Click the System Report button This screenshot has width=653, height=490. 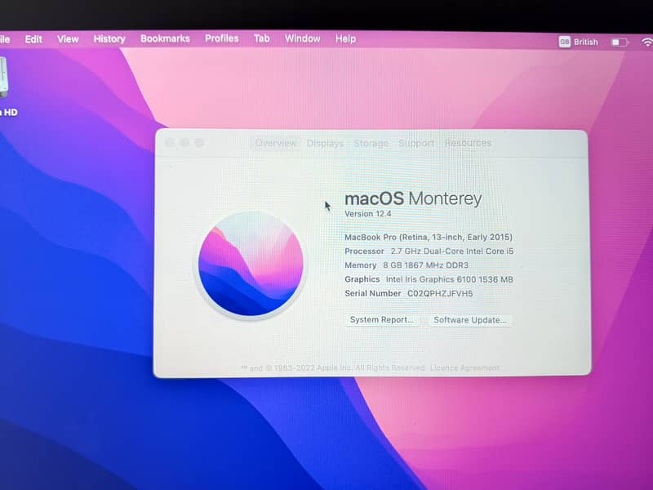[x=382, y=320]
